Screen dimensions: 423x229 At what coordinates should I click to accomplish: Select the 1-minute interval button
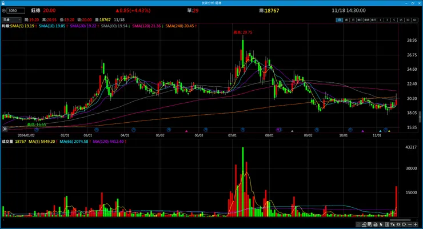380,20
